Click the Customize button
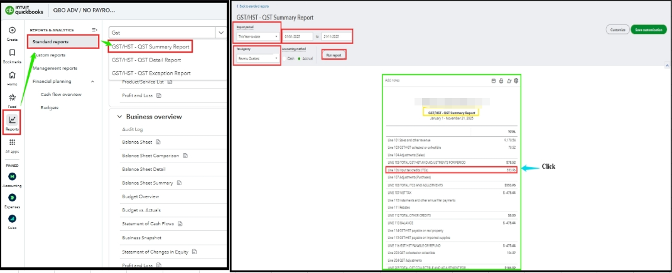The image size is (672, 273). [617, 29]
